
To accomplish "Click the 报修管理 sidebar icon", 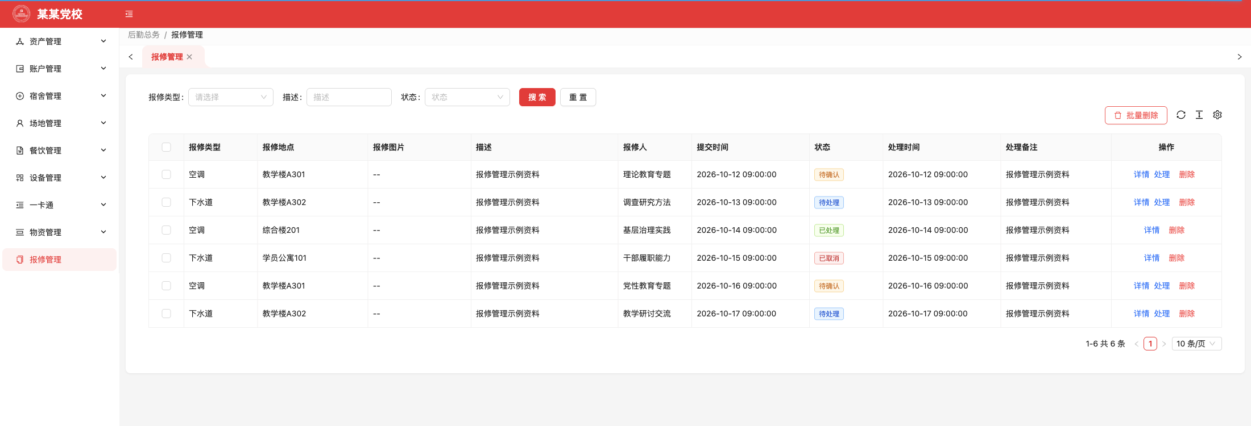I will tap(20, 260).
